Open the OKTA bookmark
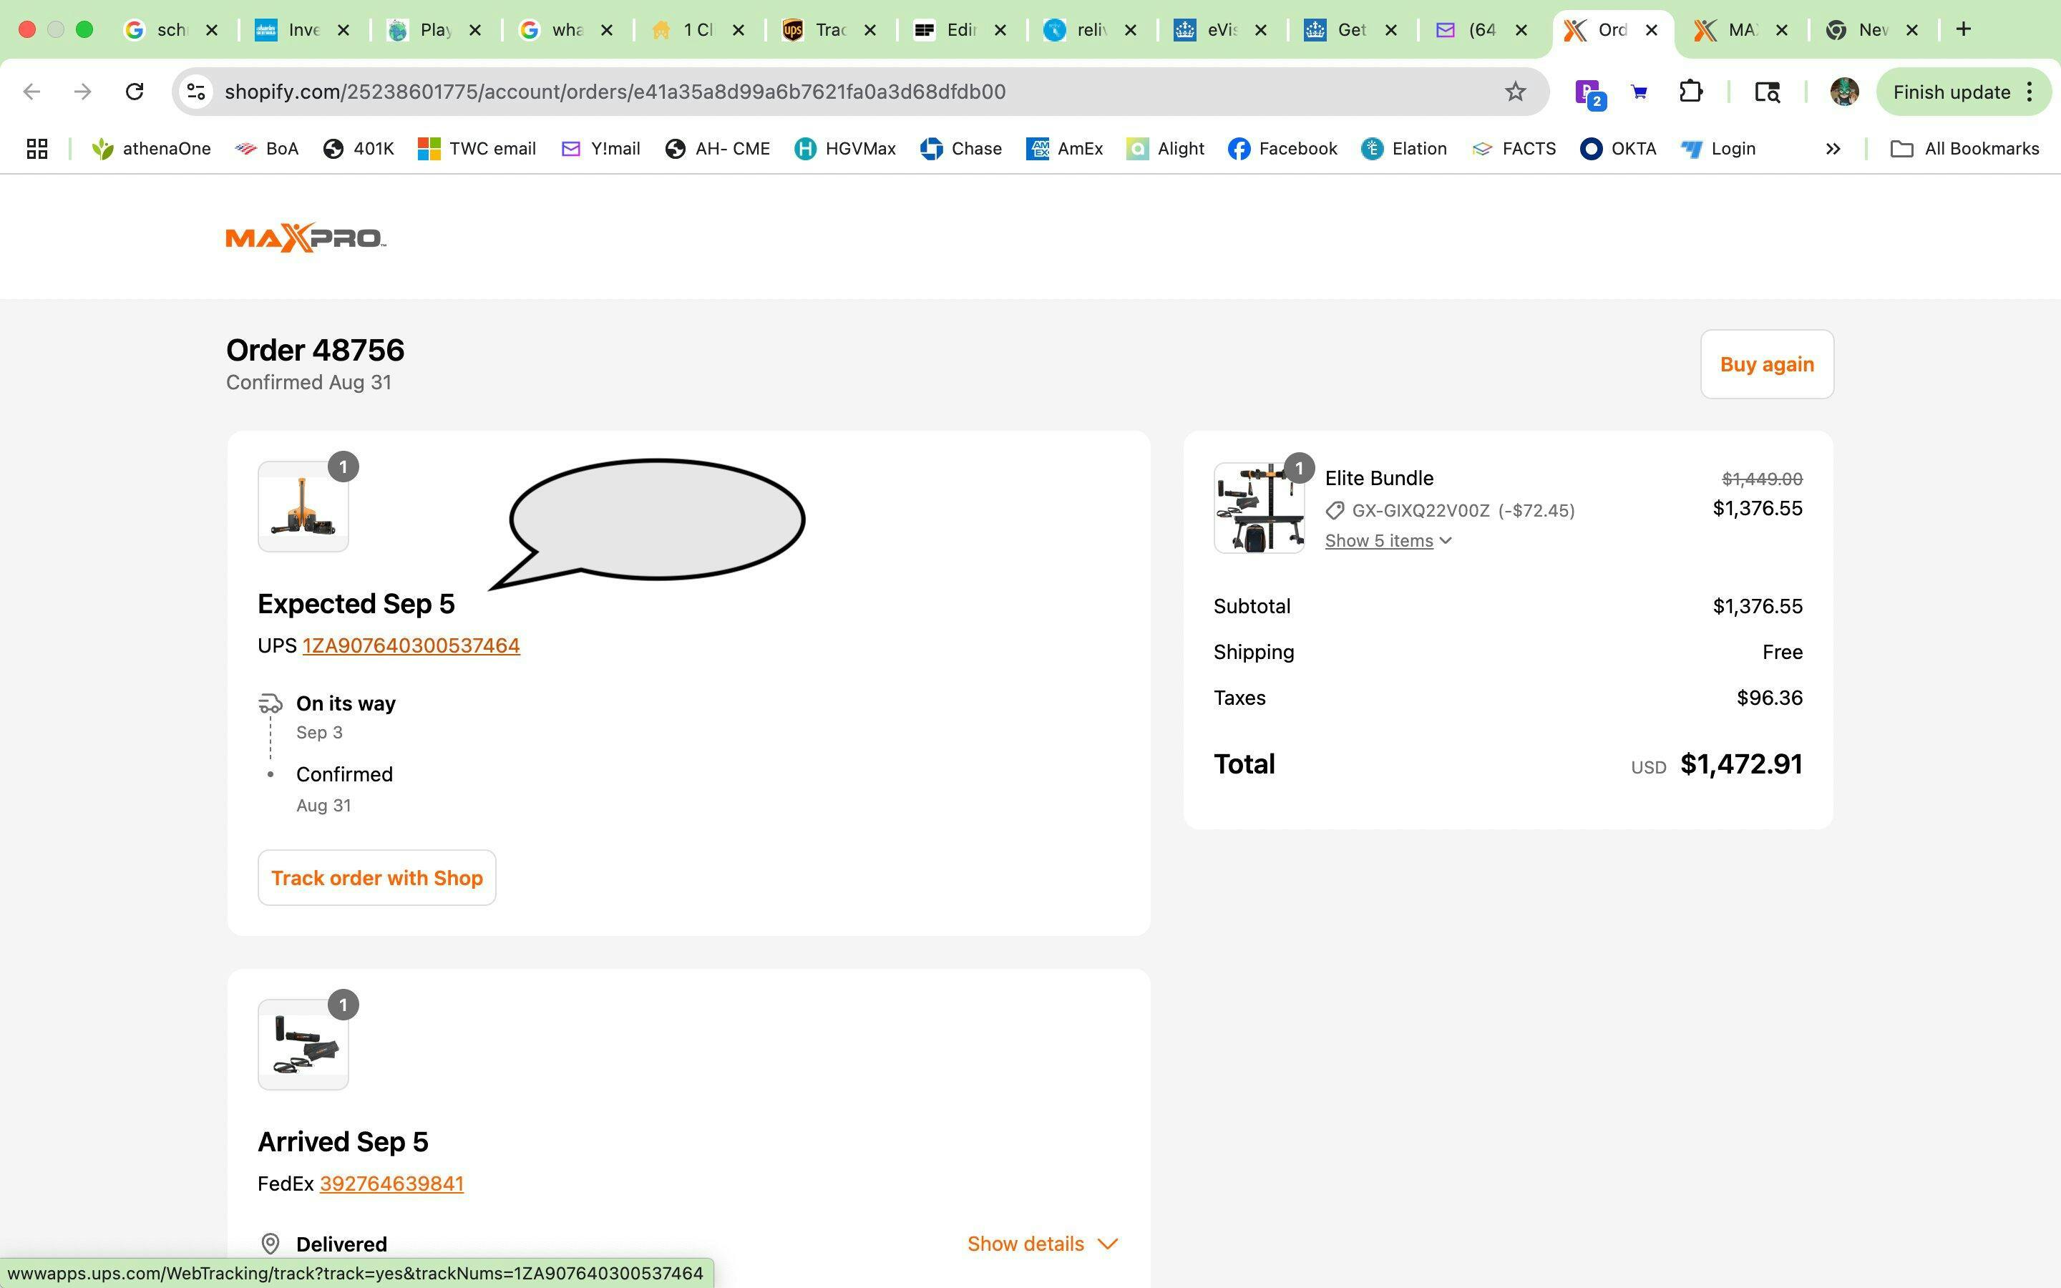The height and width of the screenshot is (1288, 2061). coord(1618,149)
